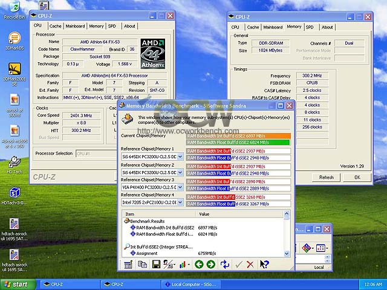Screen dimensions: 387x290
Task: Open About tab in right CPU-Z window
Action: (327, 27)
